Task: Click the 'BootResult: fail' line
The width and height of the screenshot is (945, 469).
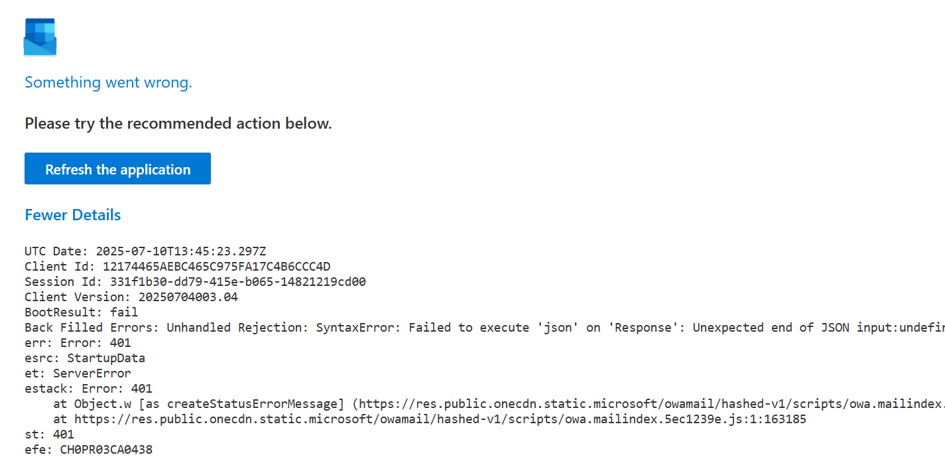Action: tap(81, 312)
